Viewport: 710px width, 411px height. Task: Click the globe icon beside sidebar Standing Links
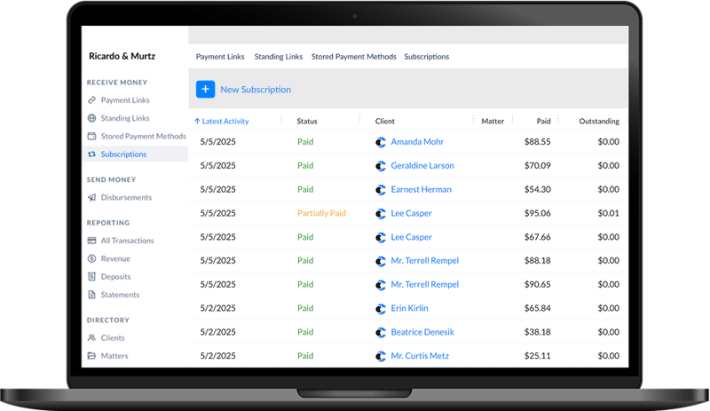(x=92, y=118)
